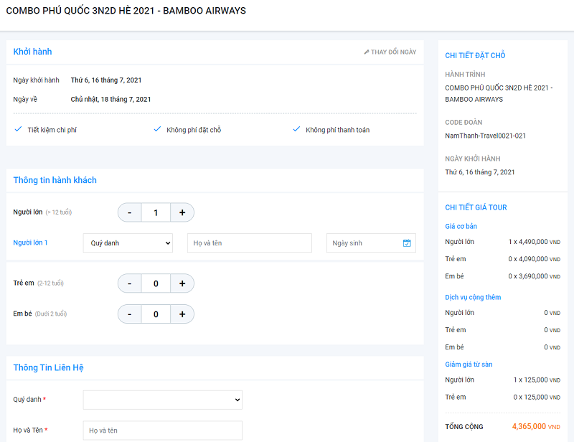
Task: Decrease Người lớn count with minus button
Action: (130, 212)
